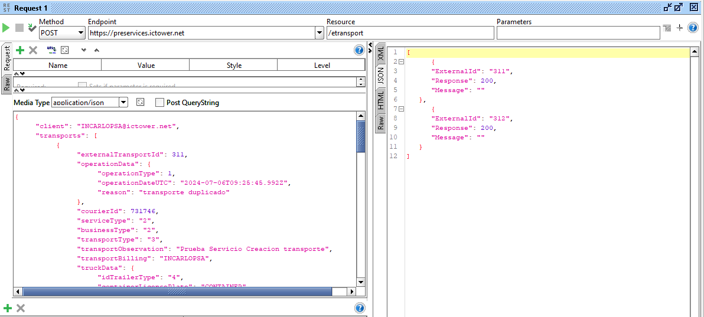The height and width of the screenshot is (317, 704).
Task: Click the plus split icon in top toolbar
Action: 680,28
